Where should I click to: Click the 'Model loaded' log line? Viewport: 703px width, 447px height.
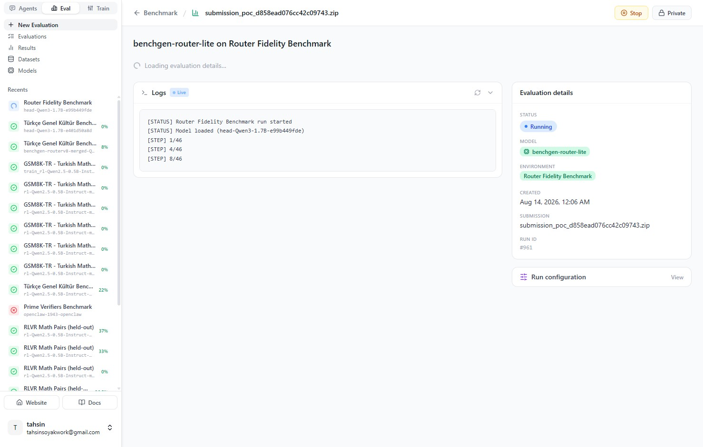(226, 131)
